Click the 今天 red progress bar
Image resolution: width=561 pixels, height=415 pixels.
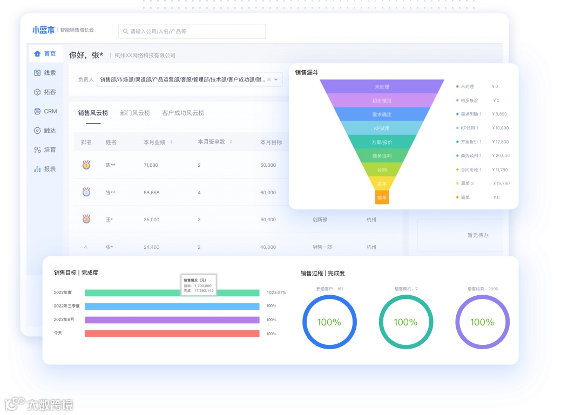click(172, 334)
